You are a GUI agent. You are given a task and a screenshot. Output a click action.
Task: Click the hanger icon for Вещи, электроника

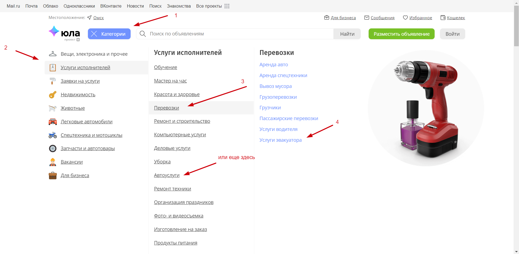[53, 54]
